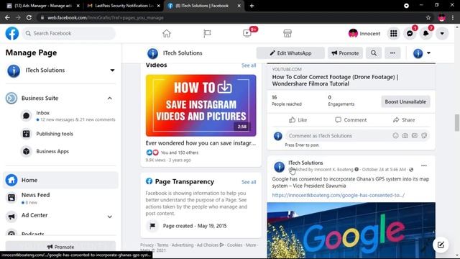Open the Messenger icon
This screenshot has height=259, width=460.
410,34
